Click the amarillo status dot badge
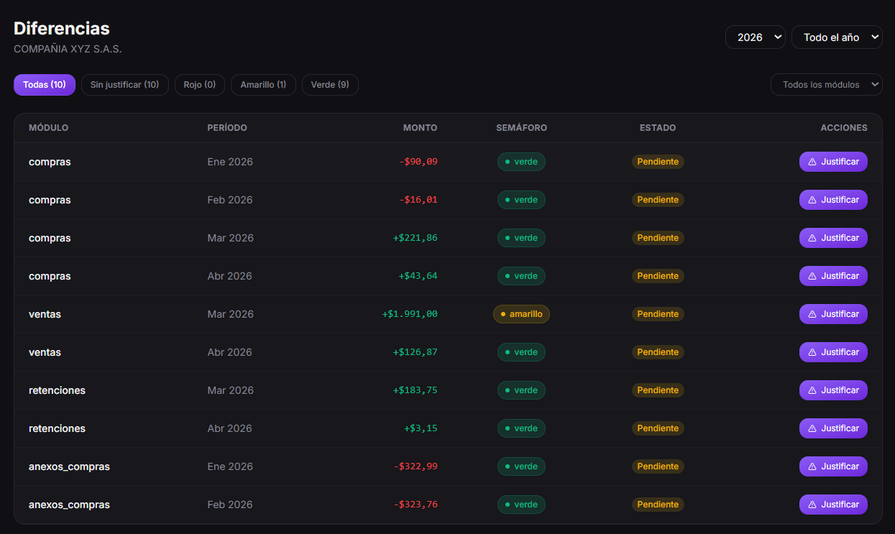This screenshot has width=895, height=534. click(x=521, y=314)
